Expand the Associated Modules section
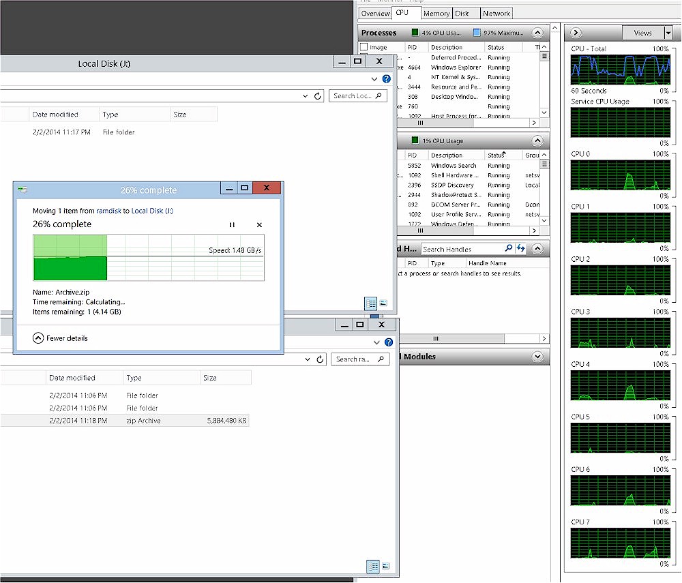Viewport: 682px width, 583px height. click(537, 357)
